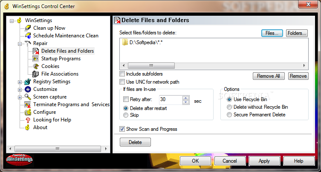Click the About icon in tree
Image resolution: width=321 pixels, height=172 pixels.
(27, 127)
